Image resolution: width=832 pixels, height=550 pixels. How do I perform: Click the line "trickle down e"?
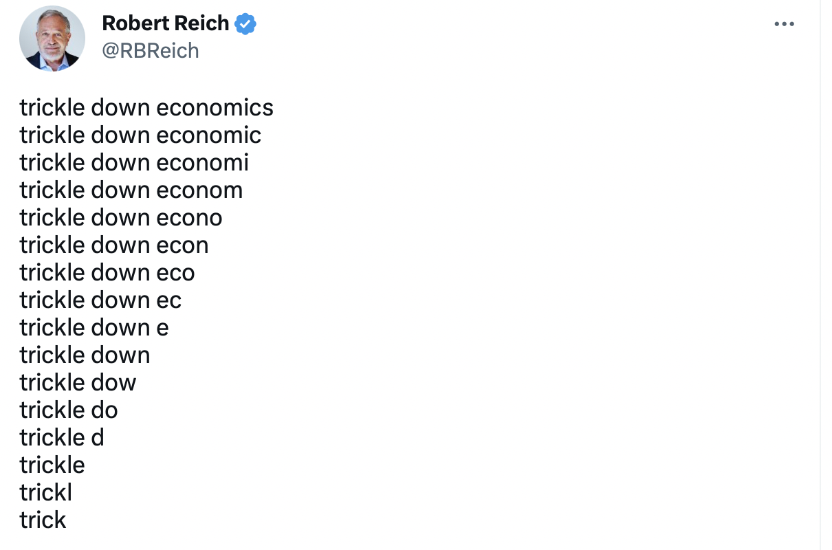[x=94, y=328]
